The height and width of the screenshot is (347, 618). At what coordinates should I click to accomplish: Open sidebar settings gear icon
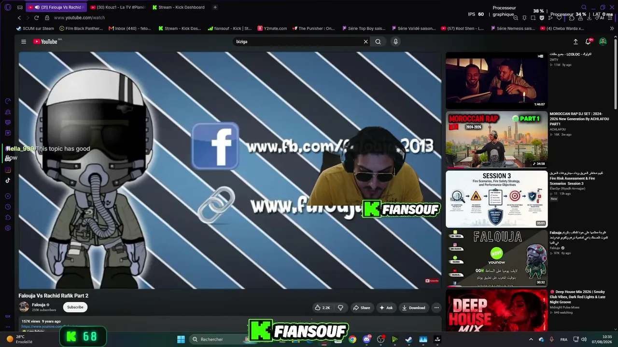[8, 228]
